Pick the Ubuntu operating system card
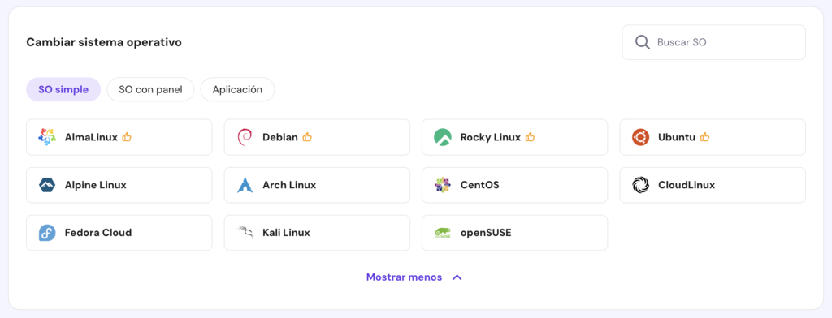 click(713, 137)
